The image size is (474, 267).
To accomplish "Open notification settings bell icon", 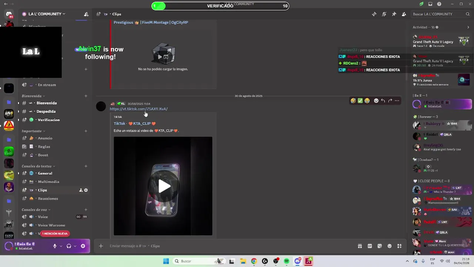I will pyautogui.click(x=384, y=14).
